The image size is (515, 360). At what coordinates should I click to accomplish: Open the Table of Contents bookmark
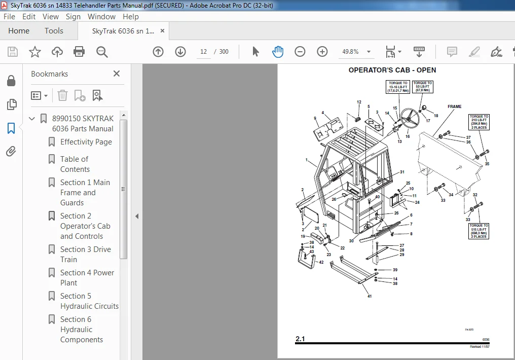tap(75, 164)
